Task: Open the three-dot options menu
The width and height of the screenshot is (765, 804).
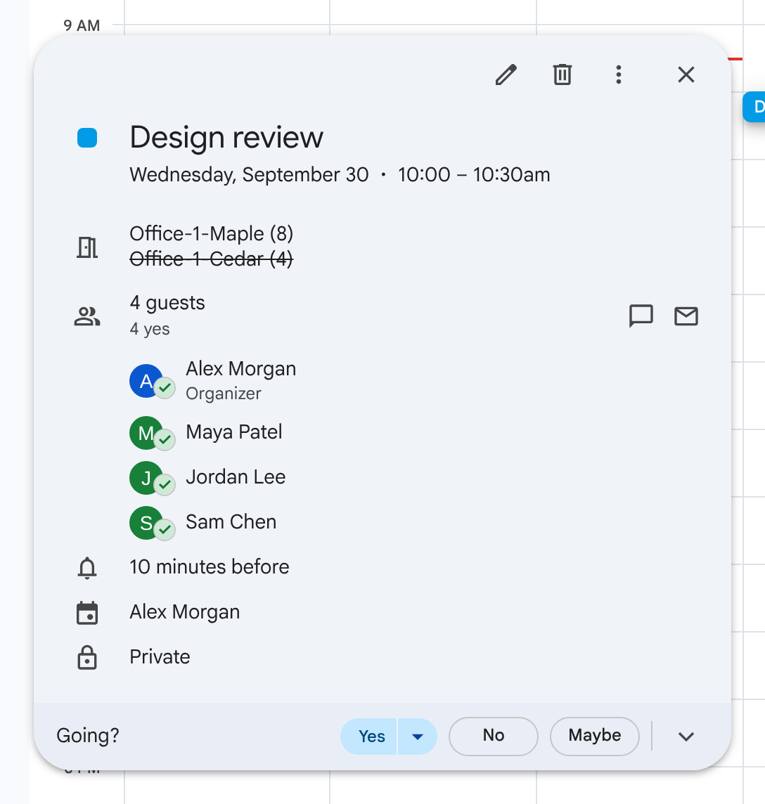Action: point(619,75)
